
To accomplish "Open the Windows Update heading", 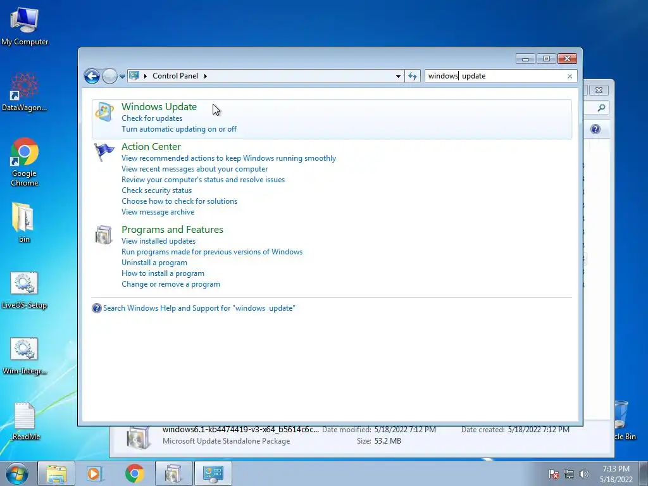I will (x=159, y=106).
